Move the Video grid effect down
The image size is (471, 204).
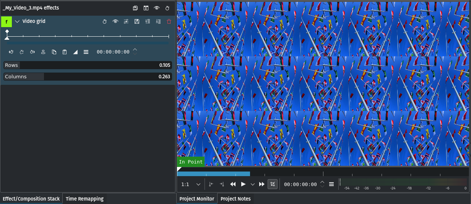[x=158, y=22]
